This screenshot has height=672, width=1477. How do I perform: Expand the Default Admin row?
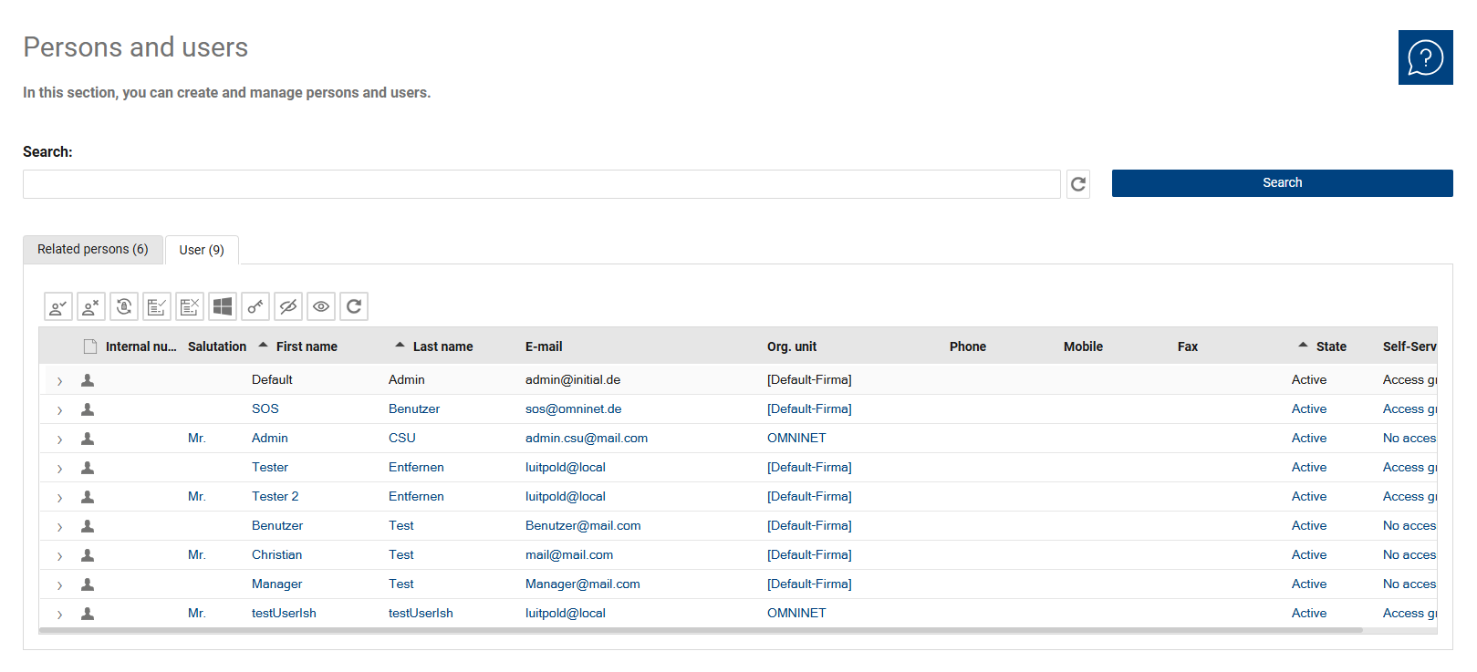click(x=59, y=381)
